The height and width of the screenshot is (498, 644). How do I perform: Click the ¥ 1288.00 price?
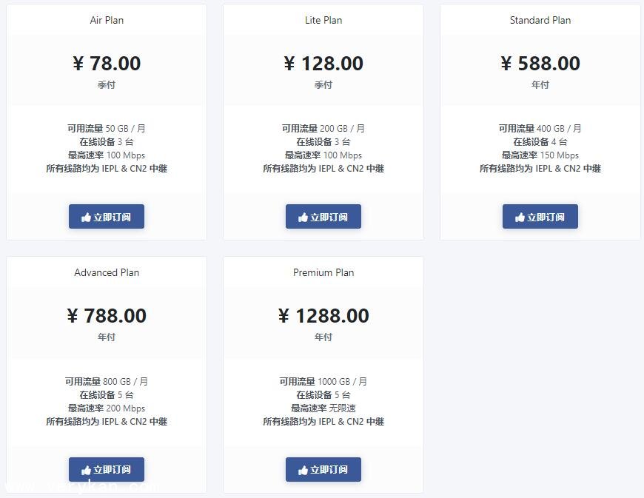tap(323, 316)
